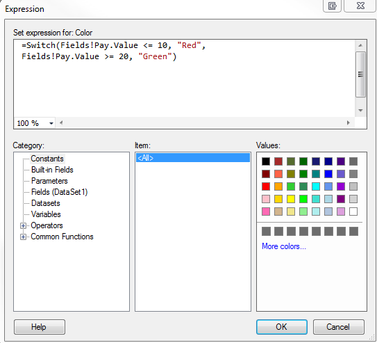Viewport: 377px width, 343px height.
Task: Pick the white color swatch
Action: [353, 212]
